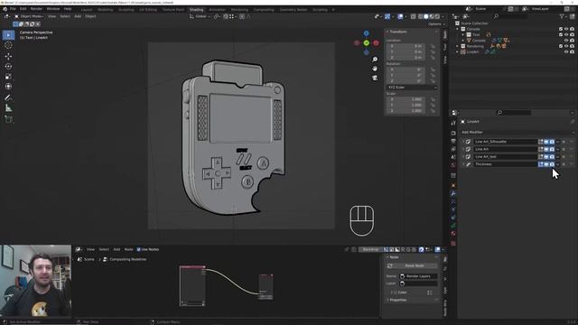Select the Cursor tool

pos(8,45)
